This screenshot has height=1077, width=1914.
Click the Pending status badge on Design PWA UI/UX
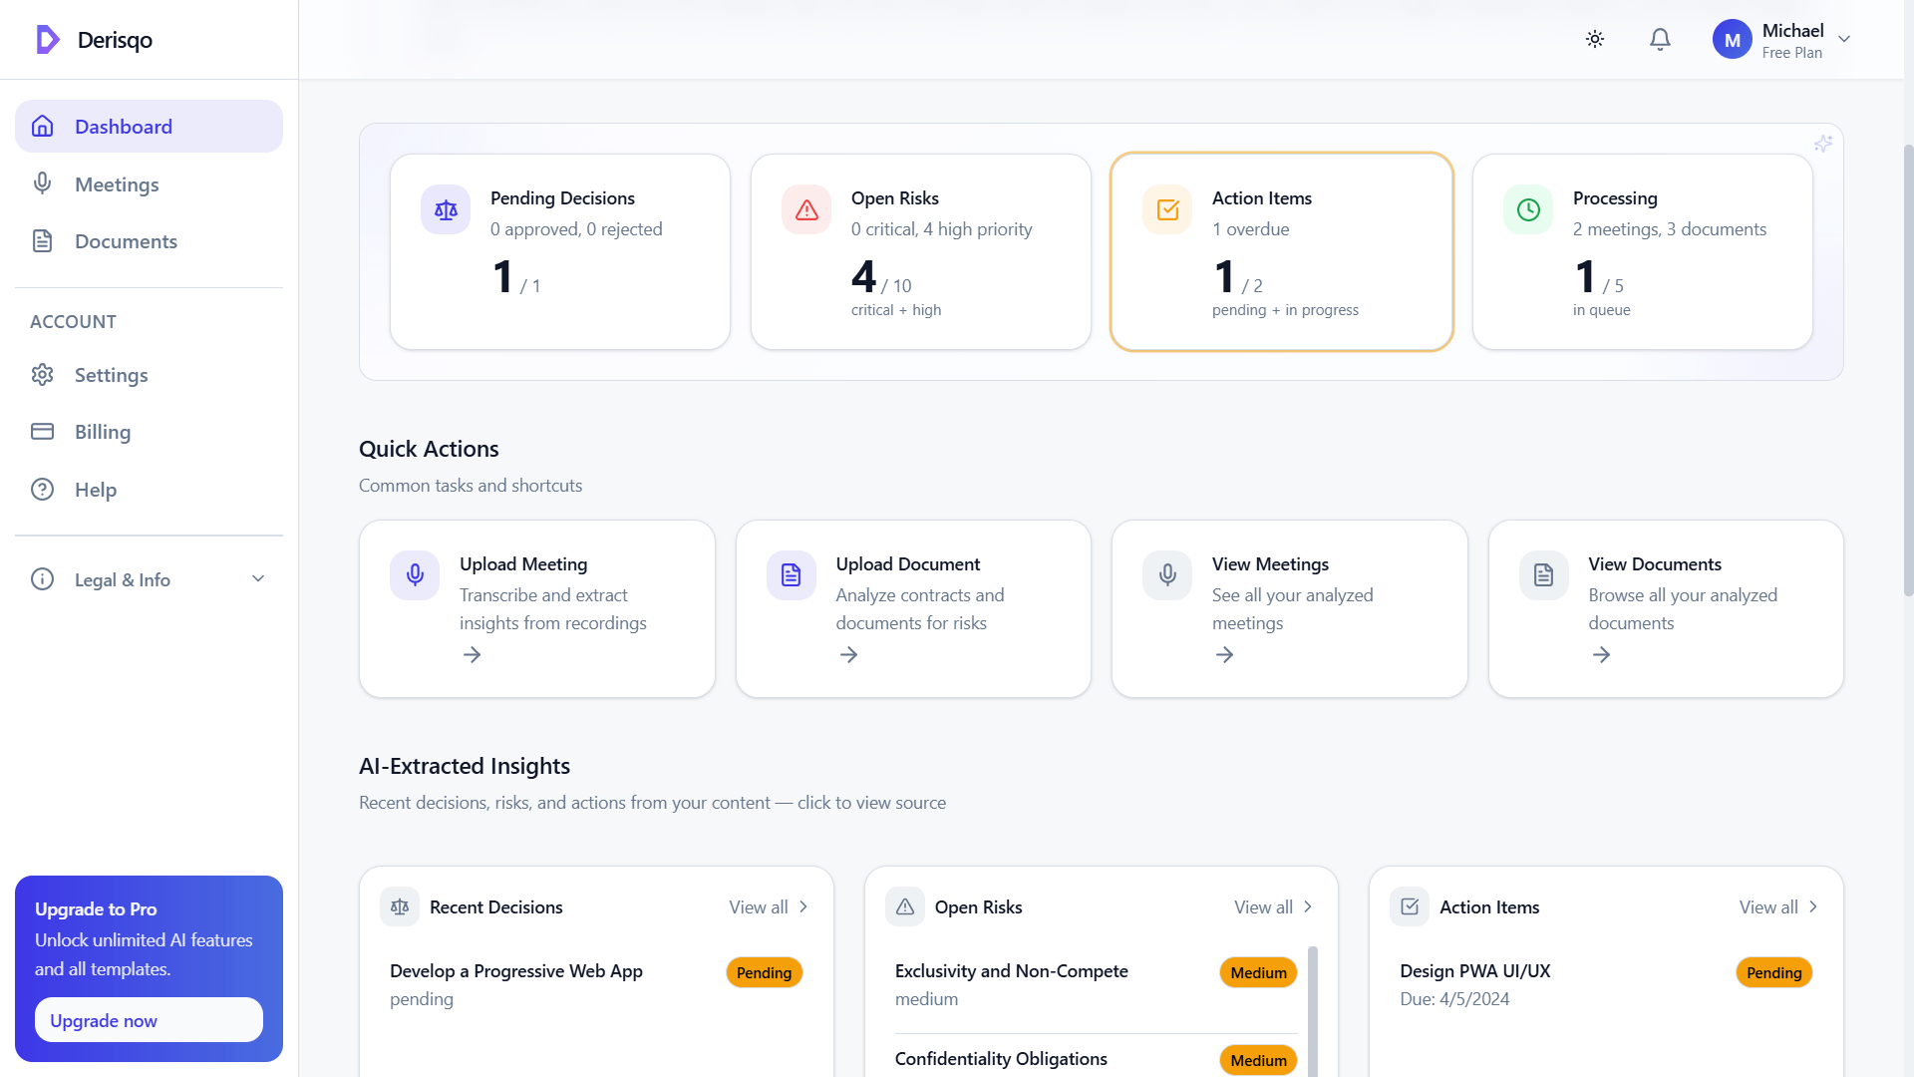[1773, 972]
